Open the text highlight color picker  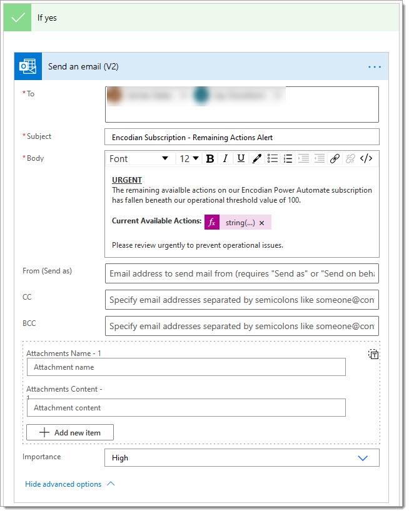tap(256, 159)
